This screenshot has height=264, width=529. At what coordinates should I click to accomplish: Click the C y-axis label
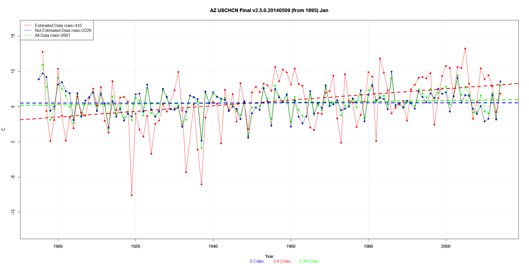coord(3,129)
